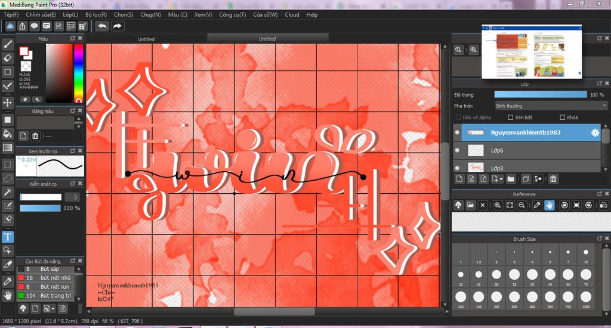Screen dimensions: 611x328
Task: Open the add-brush dropdown in brush panel
Action: coord(53,309)
